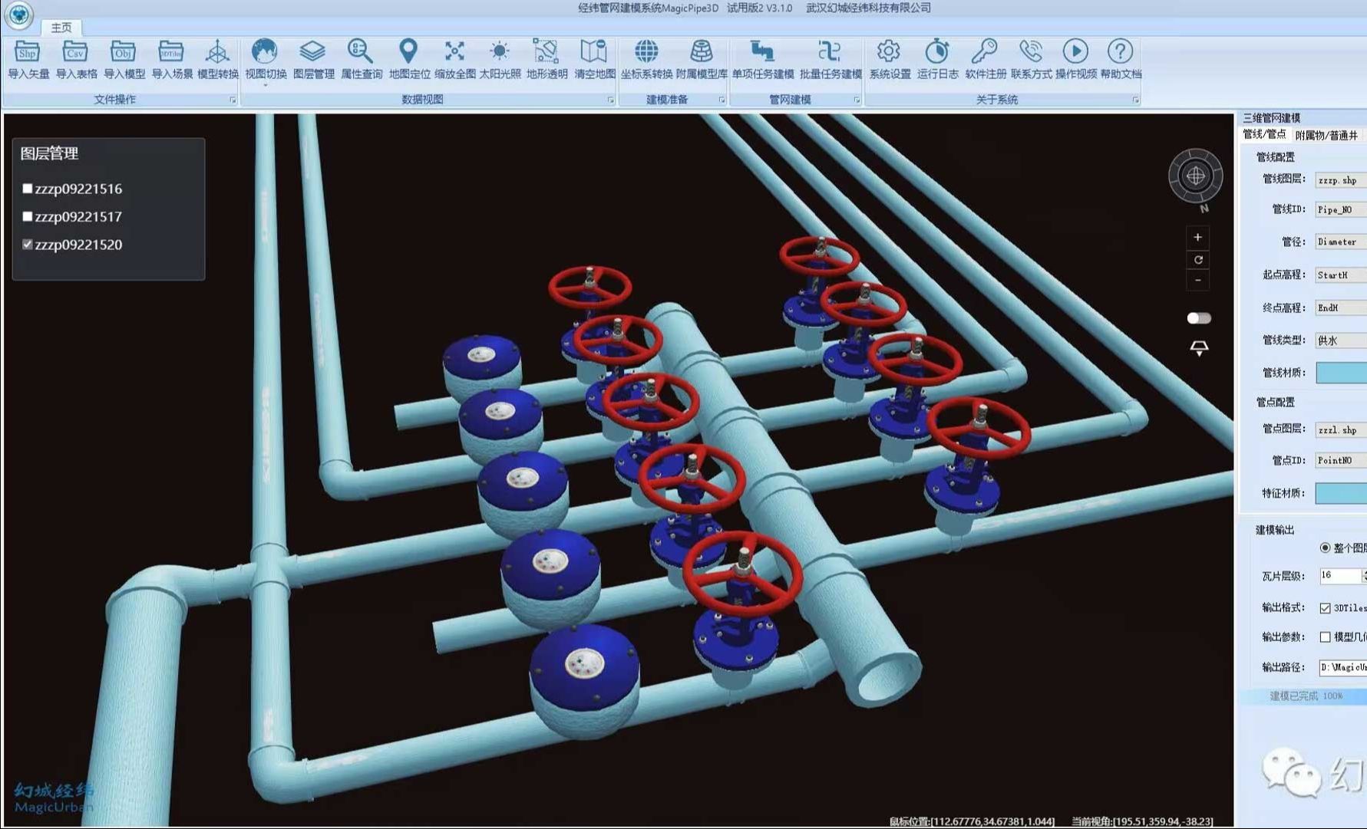Click the 特征材质 color swatch
This screenshot has height=829, width=1367.
[x=1341, y=493]
